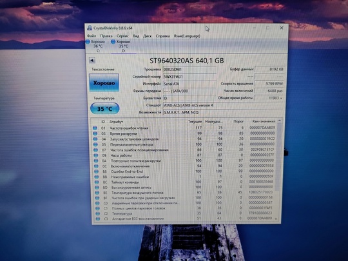Click the Raw-значения column header
Image resolution: width=348 pixels, height=261 pixels.
264,121
